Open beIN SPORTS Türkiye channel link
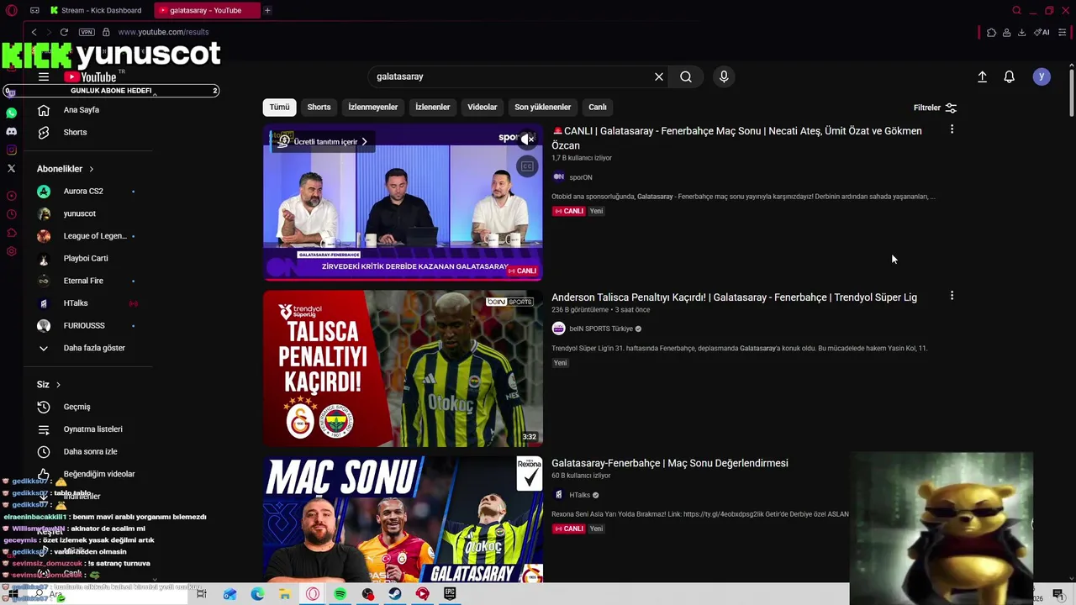The width and height of the screenshot is (1076, 605). [x=601, y=329]
